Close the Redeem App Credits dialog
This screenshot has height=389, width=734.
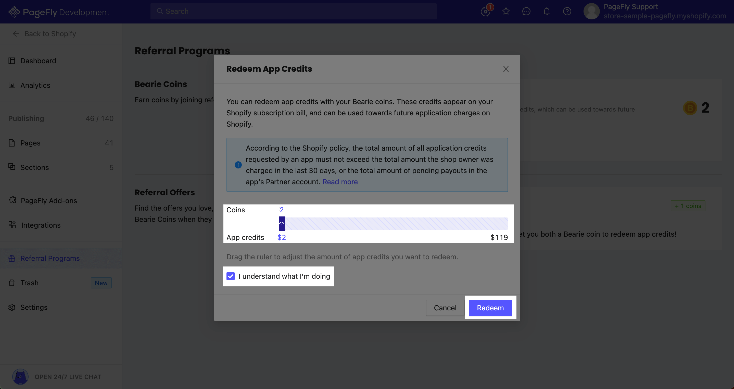506,69
